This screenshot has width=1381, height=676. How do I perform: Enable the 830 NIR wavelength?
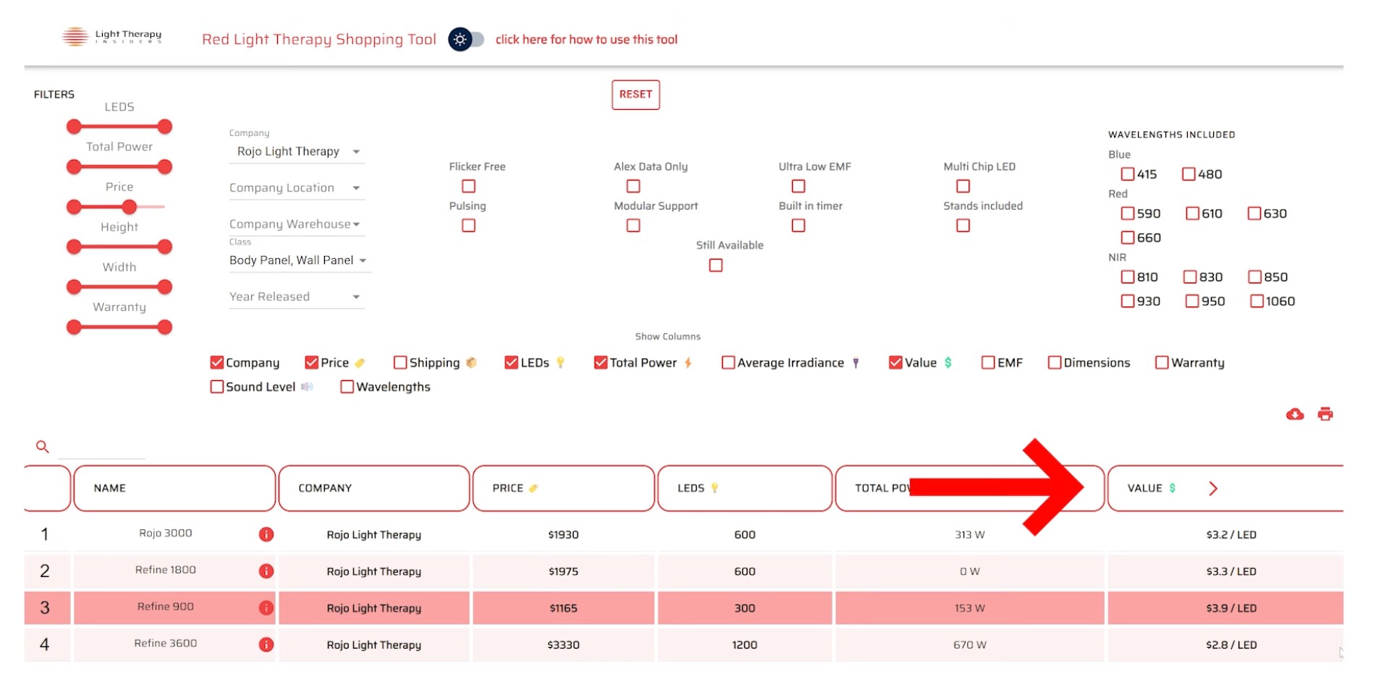[1190, 277]
